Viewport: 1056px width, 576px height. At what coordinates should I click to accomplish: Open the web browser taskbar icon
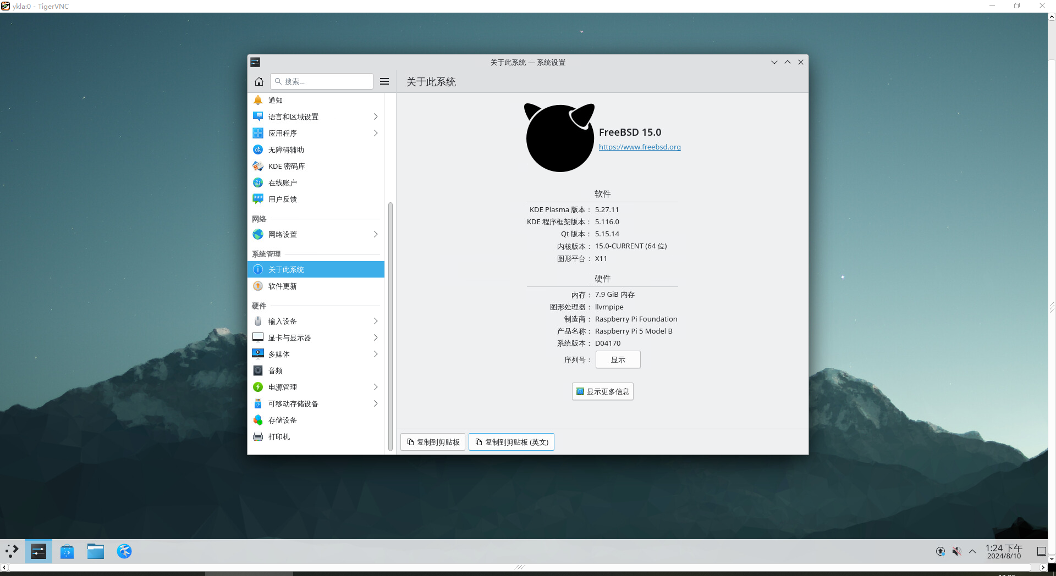pos(124,551)
